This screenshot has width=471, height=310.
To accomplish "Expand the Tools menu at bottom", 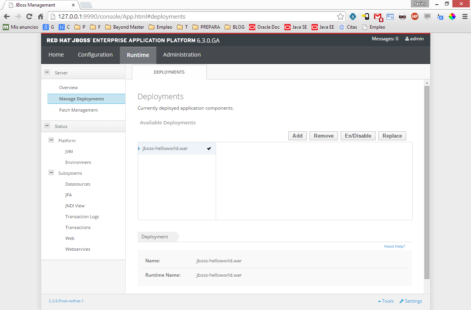I will pyautogui.click(x=386, y=301).
